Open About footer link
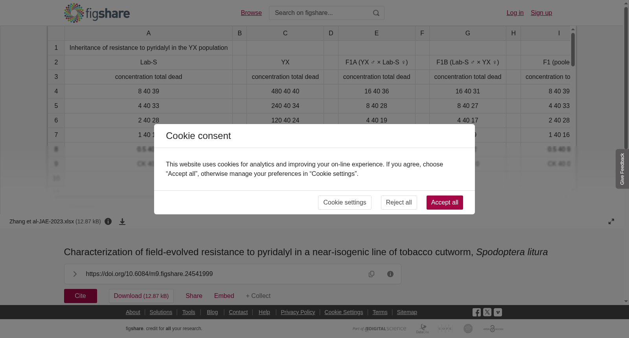Image resolution: width=629 pixels, height=338 pixels. (x=133, y=312)
